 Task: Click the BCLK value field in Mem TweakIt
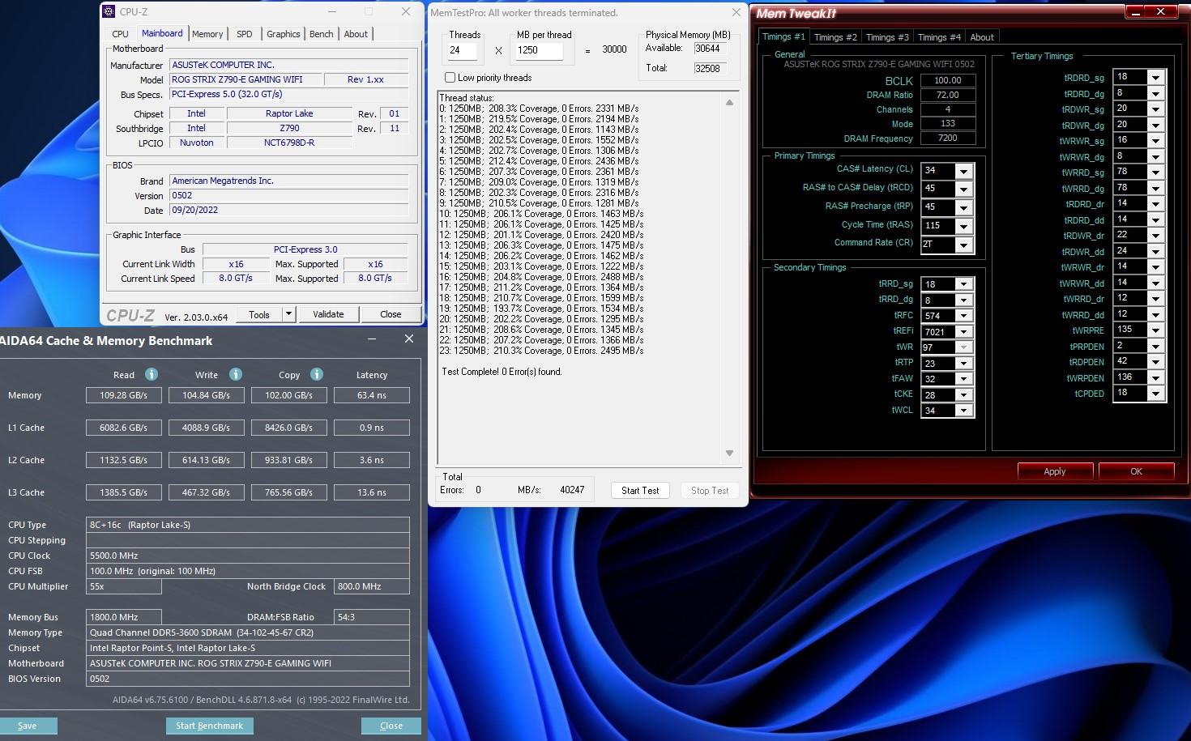[x=948, y=80]
